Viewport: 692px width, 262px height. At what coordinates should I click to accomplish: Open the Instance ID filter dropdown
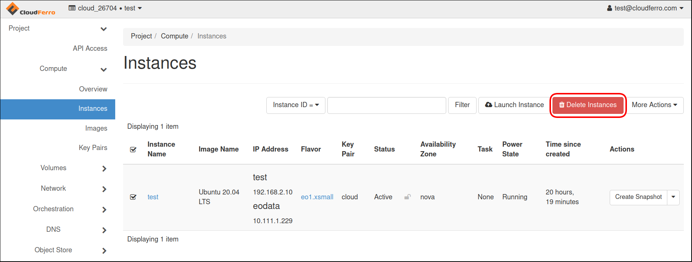[x=296, y=105]
